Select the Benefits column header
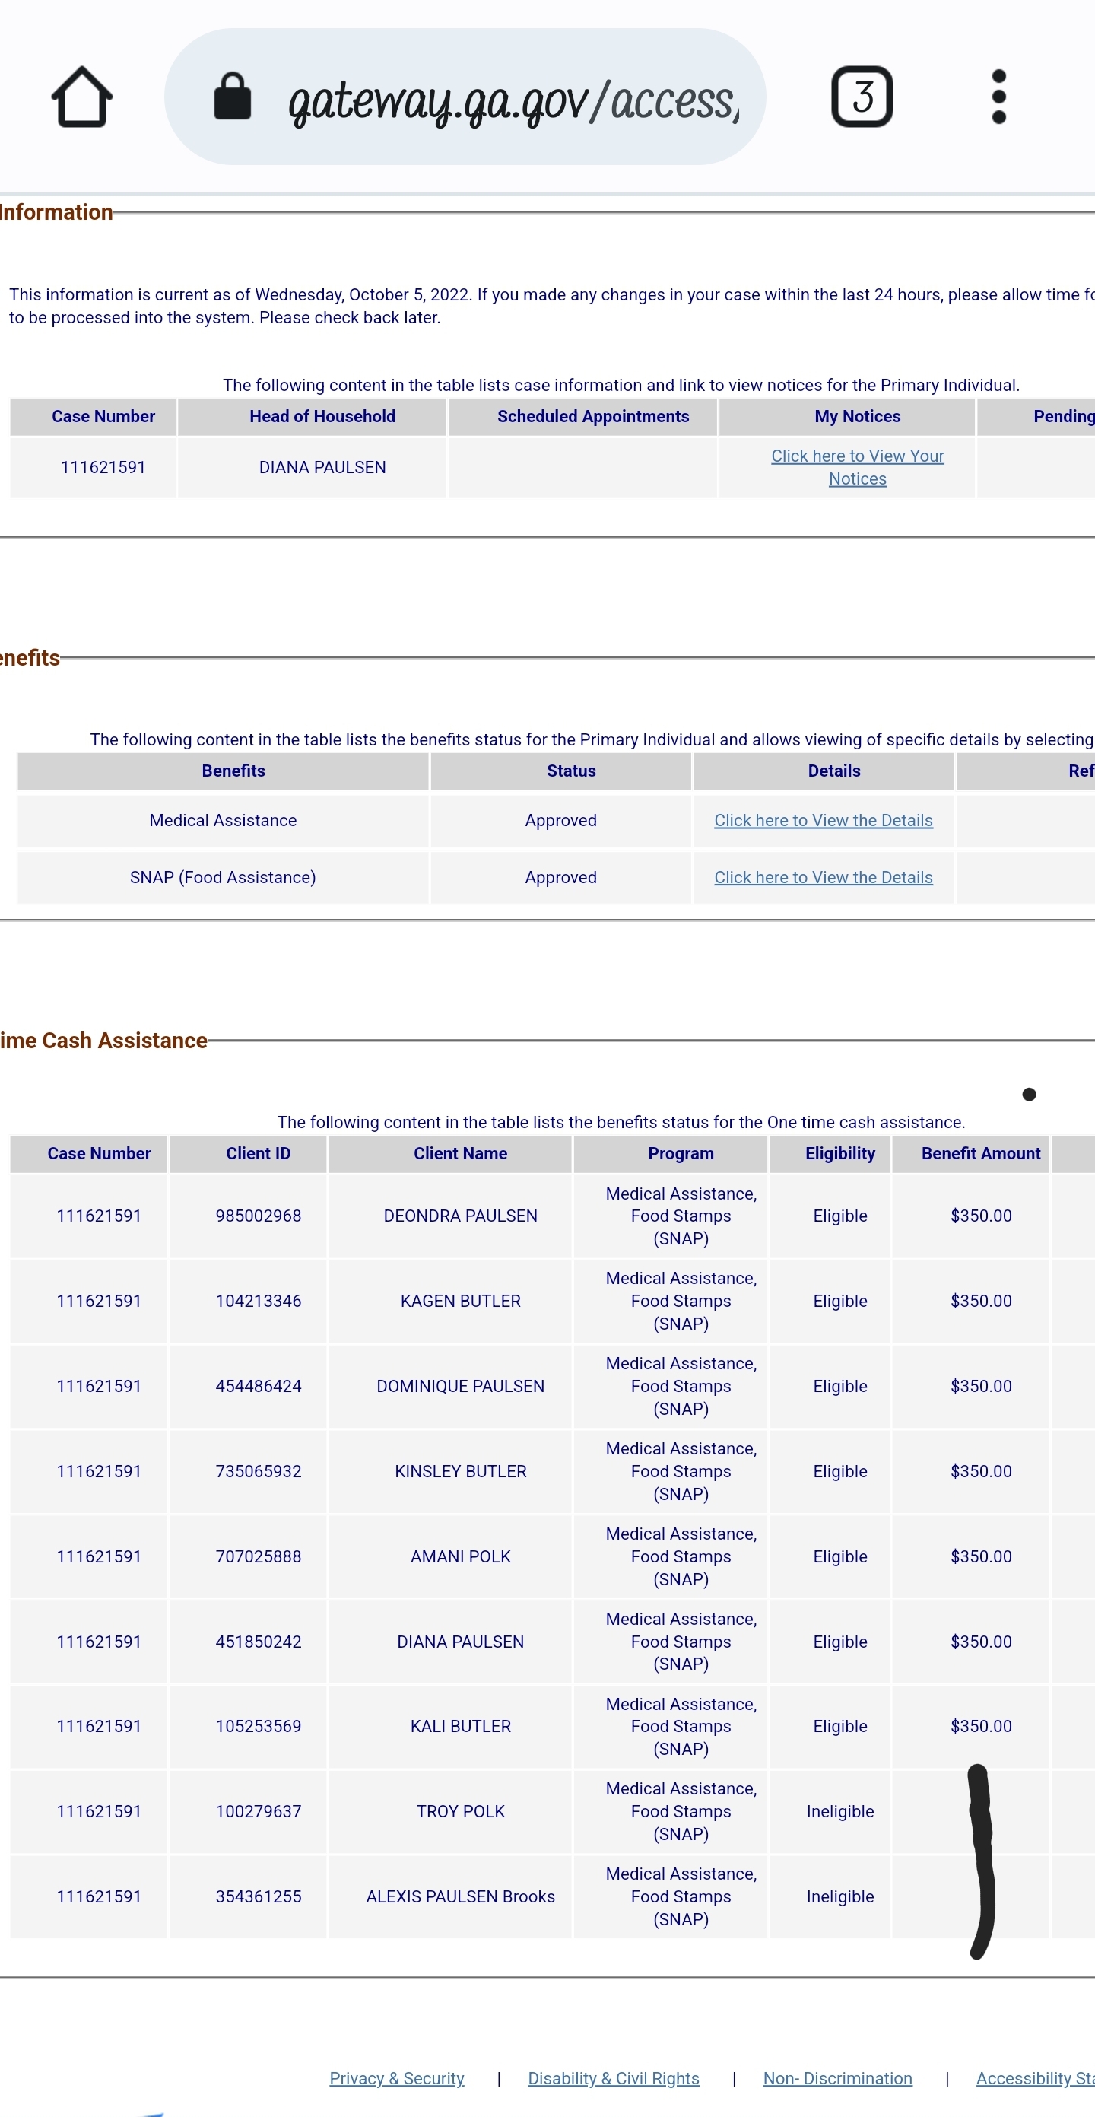Viewport: 1095px width, 2117px height. [x=223, y=771]
